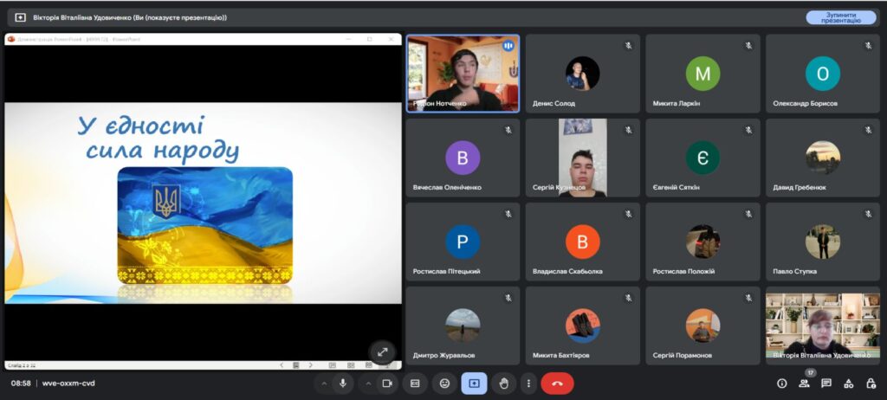Open host controls lock icon
Image resolution: width=887 pixels, height=400 pixels.
click(870, 383)
